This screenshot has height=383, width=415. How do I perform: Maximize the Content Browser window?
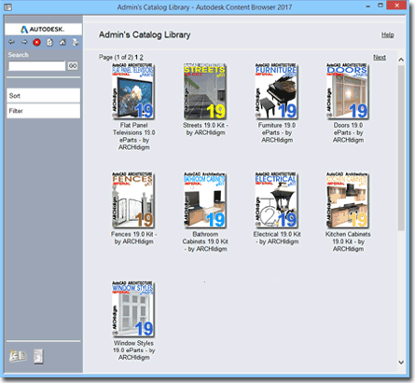tap(380, 6)
